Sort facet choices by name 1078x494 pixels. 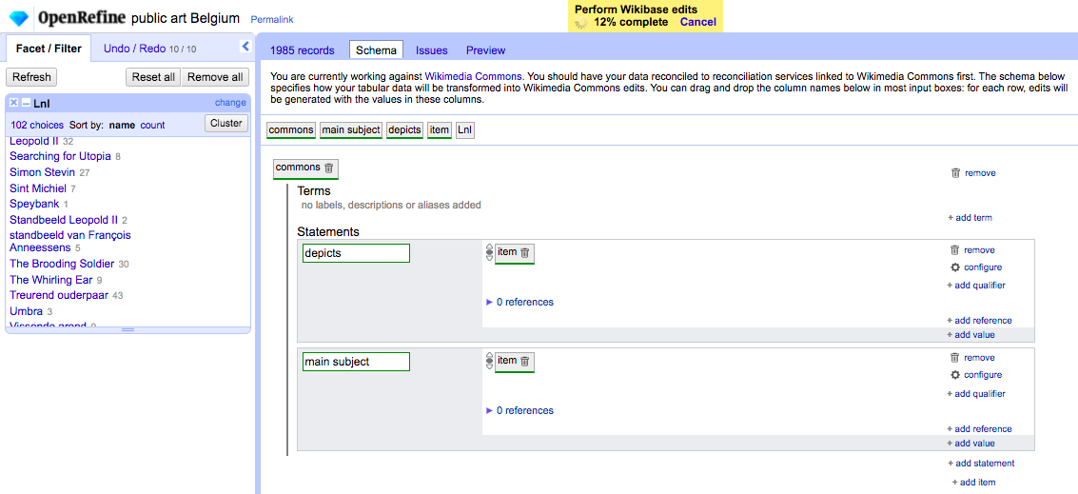(x=123, y=126)
